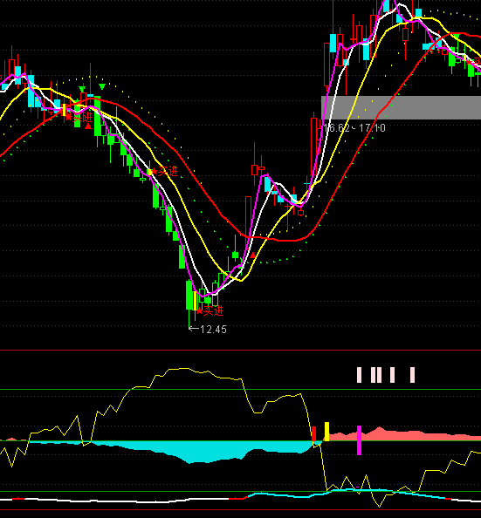Screen dimensions: 481x518
Task: Click the yellow candle beside the 12.45 low
Action: 196,301
